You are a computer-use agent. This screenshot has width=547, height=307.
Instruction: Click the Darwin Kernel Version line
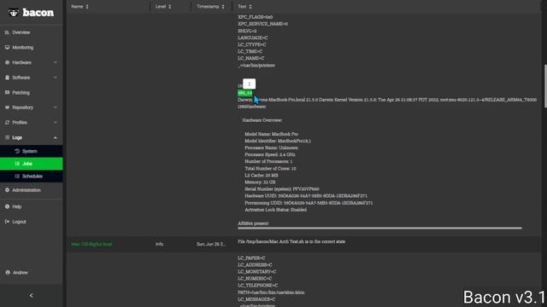click(x=387, y=100)
